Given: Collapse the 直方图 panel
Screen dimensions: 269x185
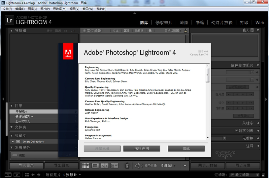Looking at the screenshot, I should (x=258, y=30).
